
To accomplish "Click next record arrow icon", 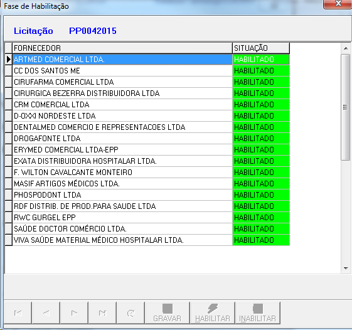I will 74,312.
